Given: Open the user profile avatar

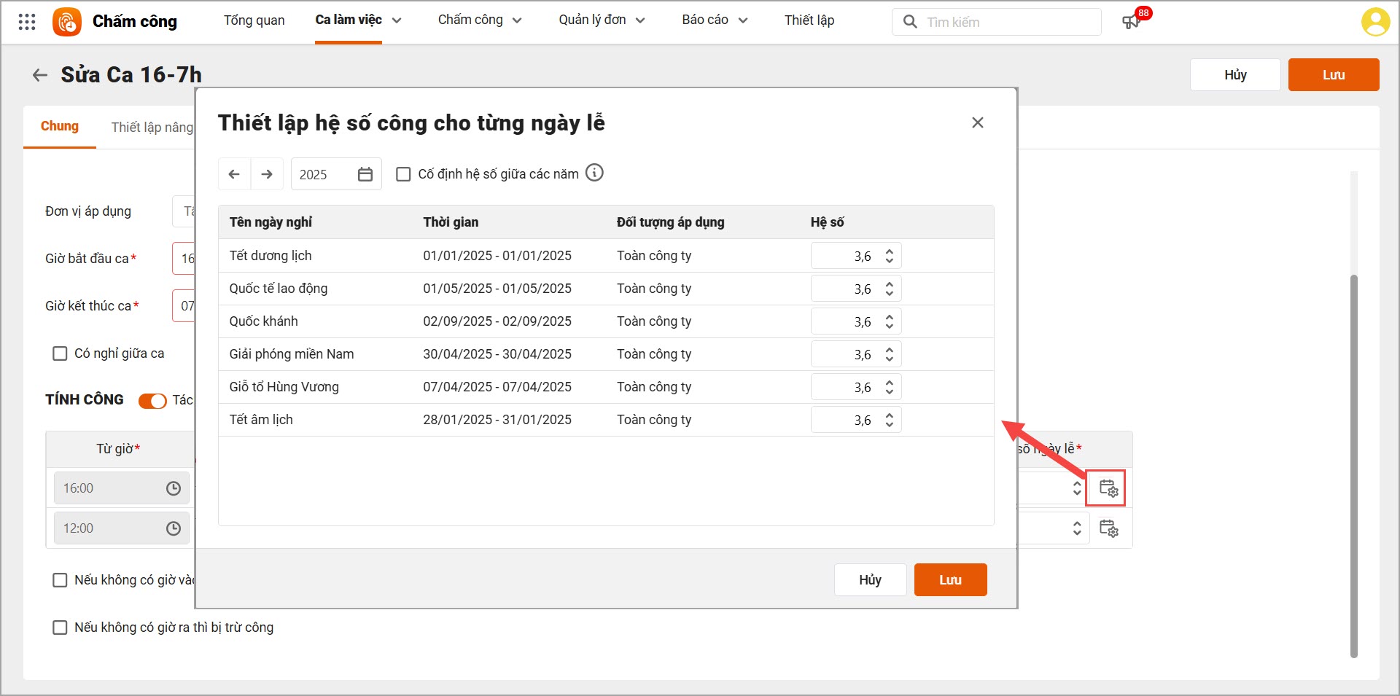Looking at the screenshot, I should pyautogui.click(x=1374, y=22).
